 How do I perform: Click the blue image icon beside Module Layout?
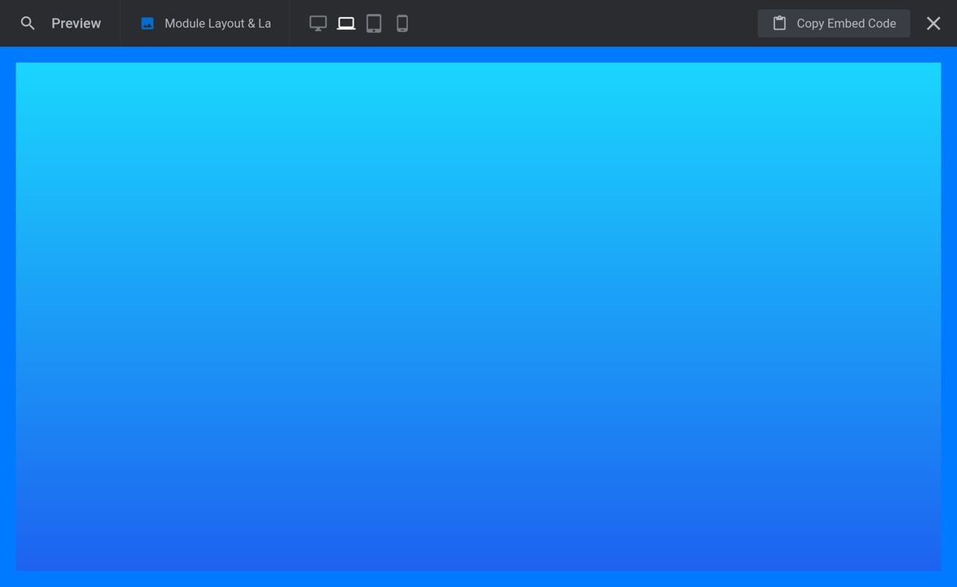pos(147,24)
